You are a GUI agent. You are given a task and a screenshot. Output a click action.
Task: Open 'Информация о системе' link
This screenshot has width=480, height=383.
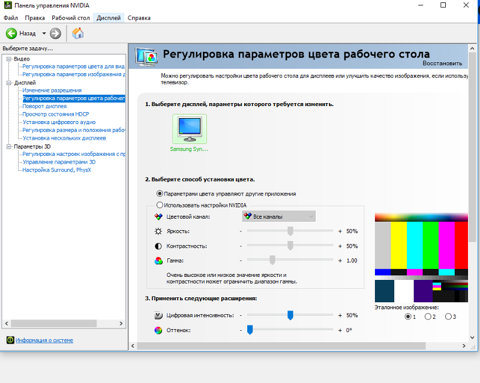click(x=44, y=340)
